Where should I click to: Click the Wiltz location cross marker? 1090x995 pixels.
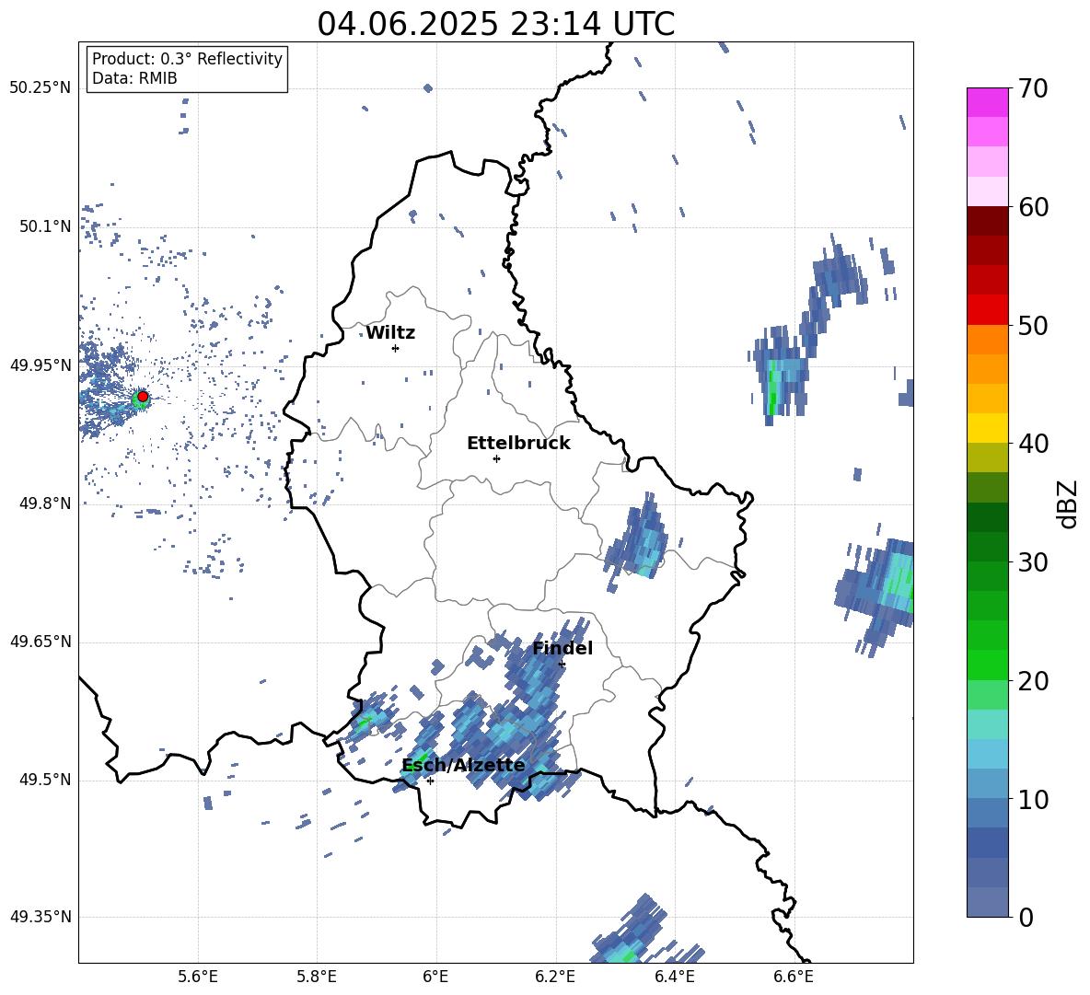coord(396,348)
